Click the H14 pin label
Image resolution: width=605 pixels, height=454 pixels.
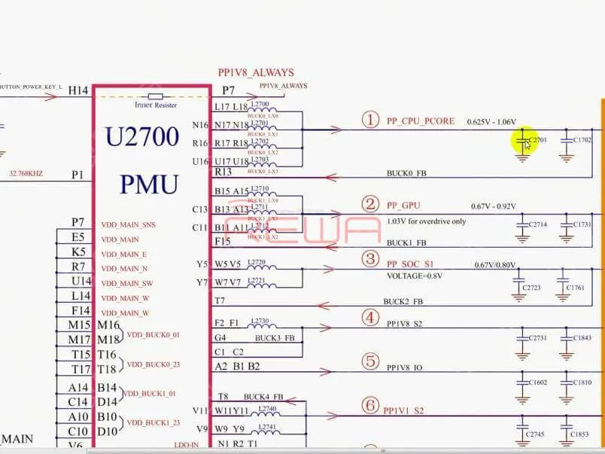[x=78, y=90]
